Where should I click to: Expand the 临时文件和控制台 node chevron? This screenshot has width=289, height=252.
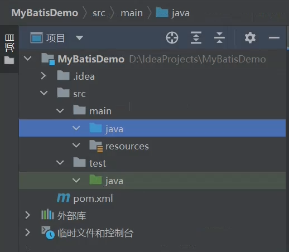point(27,232)
